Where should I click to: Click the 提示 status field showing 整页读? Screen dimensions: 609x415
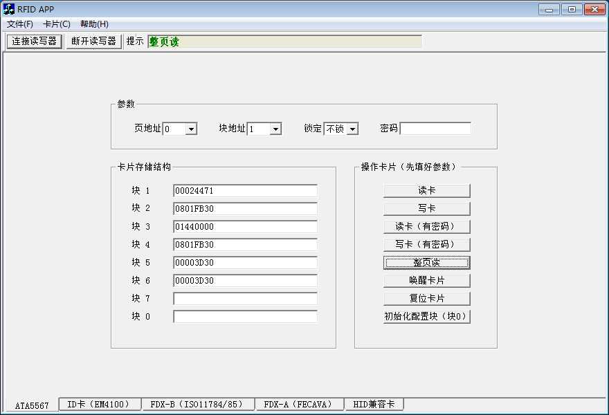pyautogui.click(x=284, y=41)
